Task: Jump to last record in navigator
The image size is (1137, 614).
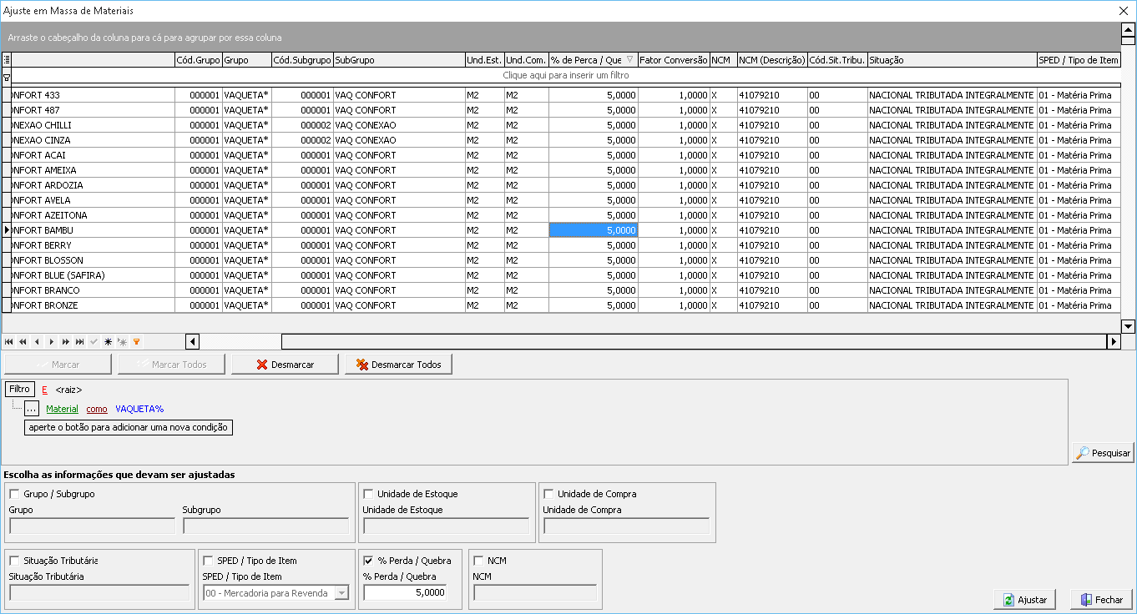Action: click(x=79, y=341)
